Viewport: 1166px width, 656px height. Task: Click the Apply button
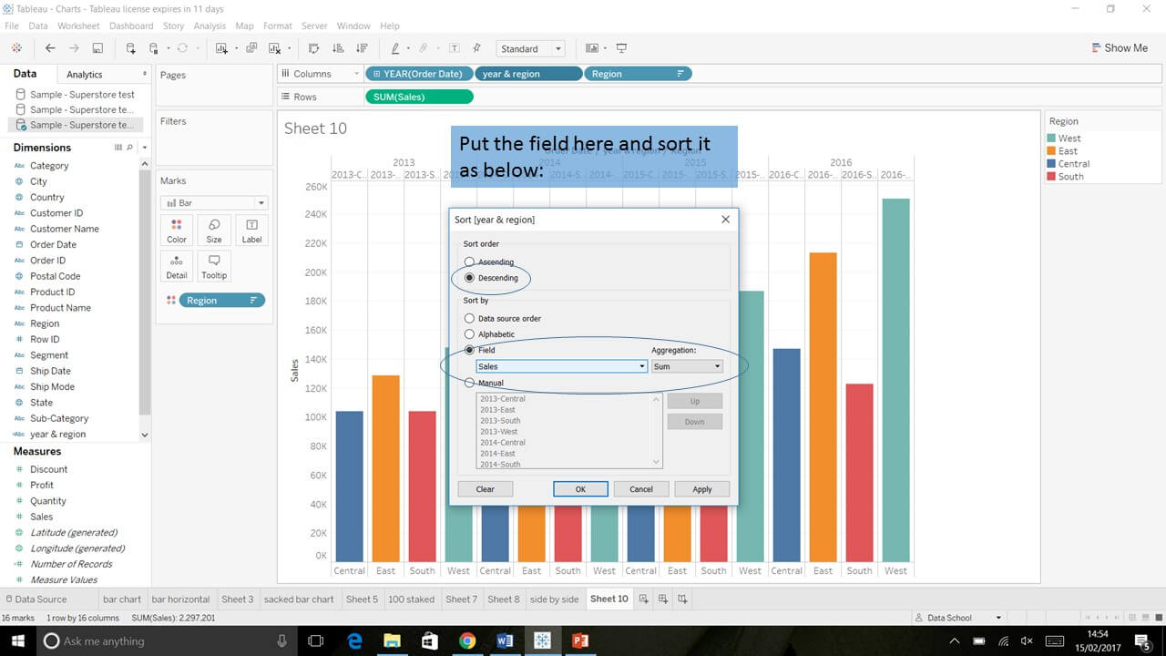click(701, 489)
